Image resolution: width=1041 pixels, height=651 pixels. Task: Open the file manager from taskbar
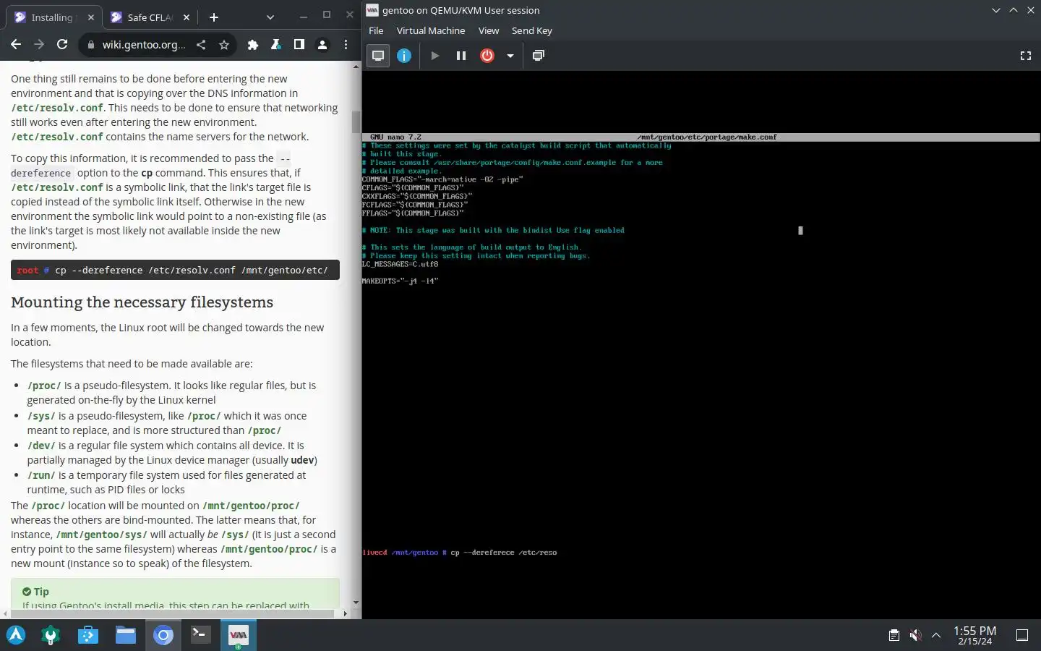click(126, 635)
